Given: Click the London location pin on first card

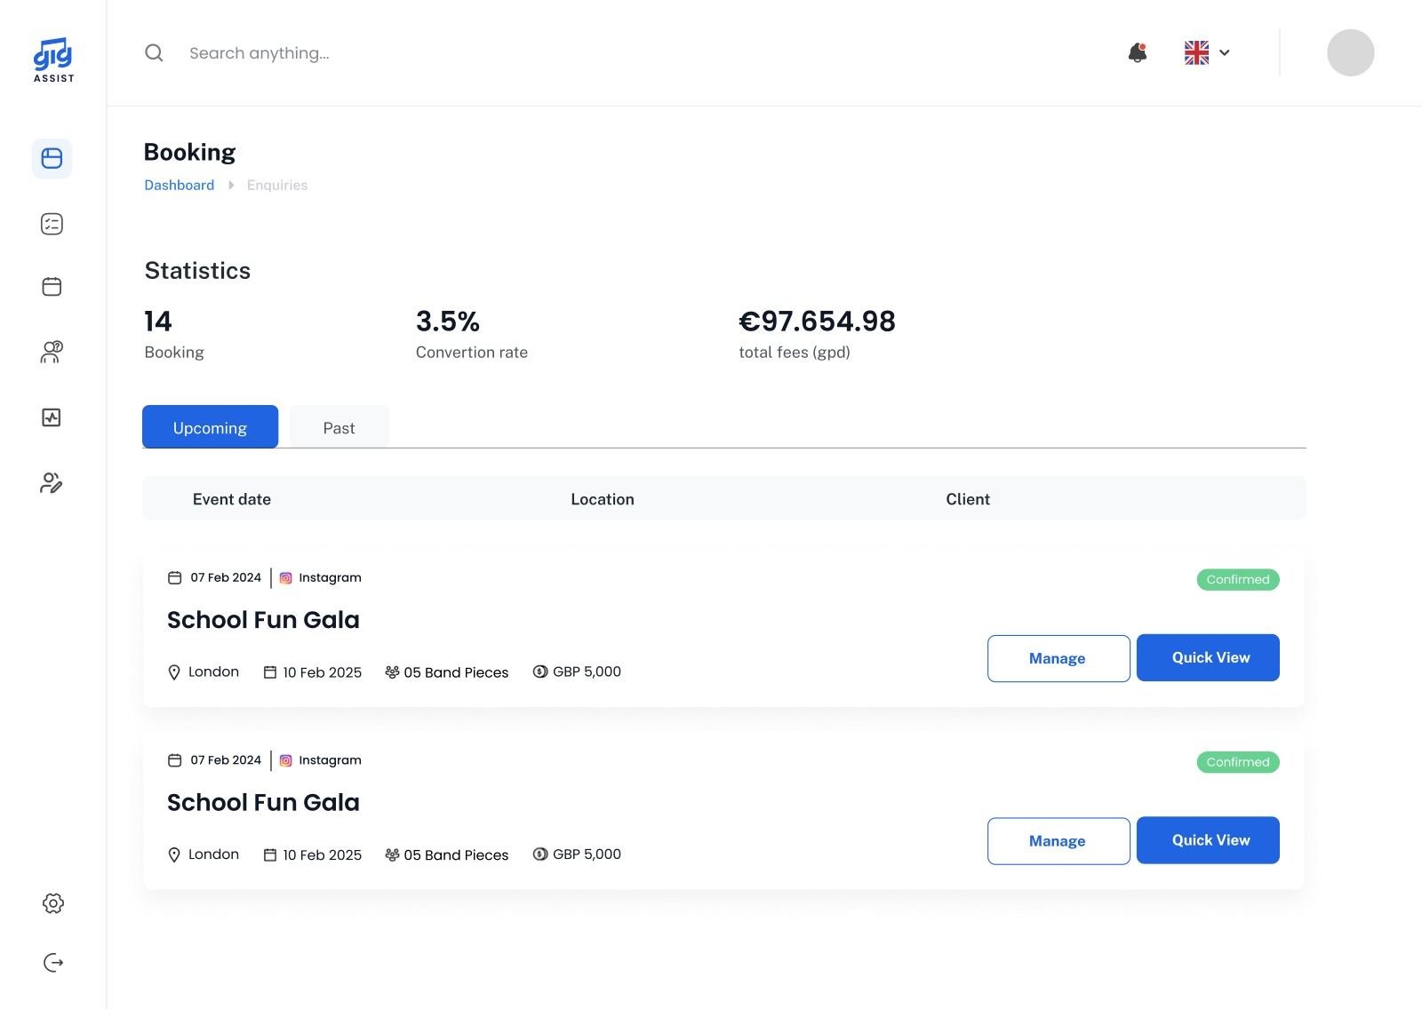Looking at the screenshot, I should point(174,672).
